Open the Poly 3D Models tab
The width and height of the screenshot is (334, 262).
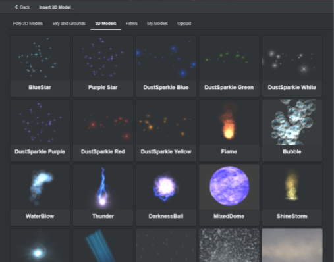28,24
